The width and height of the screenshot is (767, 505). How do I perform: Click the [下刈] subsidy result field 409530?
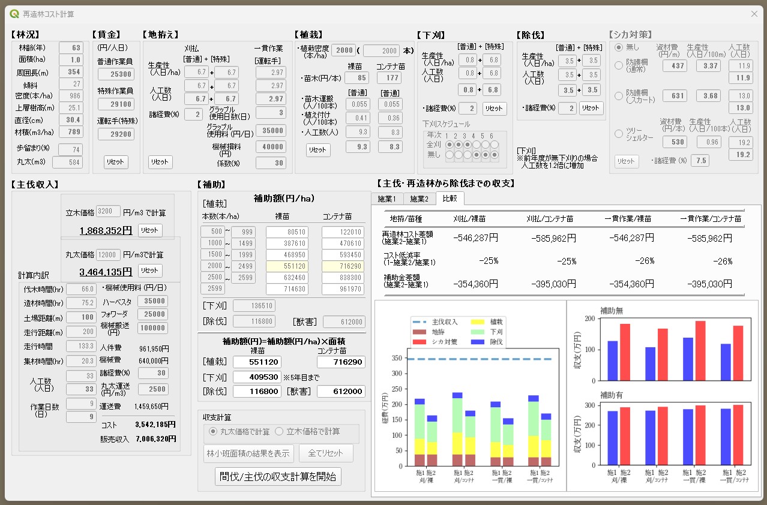point(257,377)
